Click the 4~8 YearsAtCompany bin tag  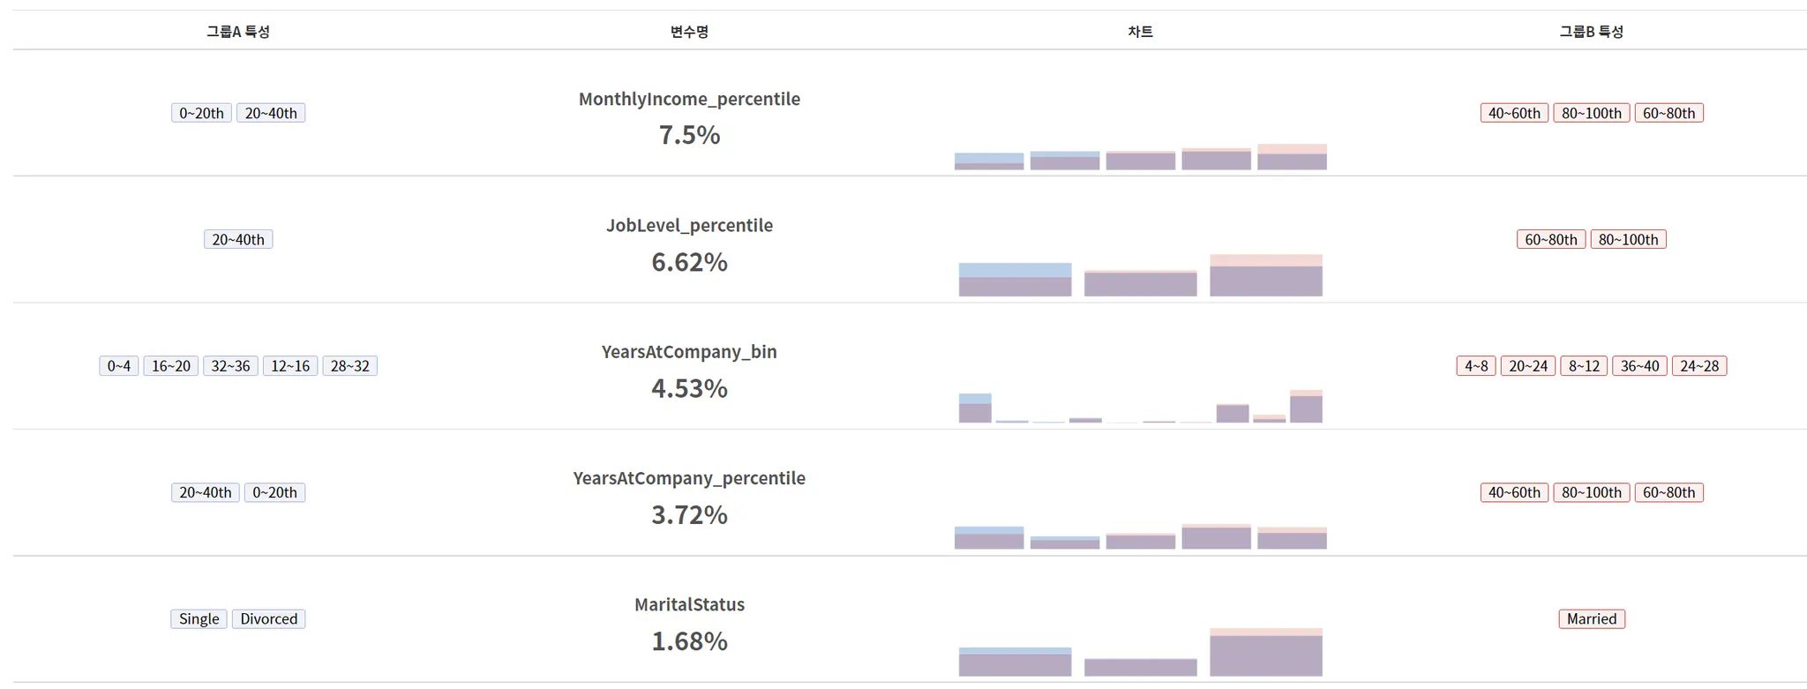tap(1475, 366)
